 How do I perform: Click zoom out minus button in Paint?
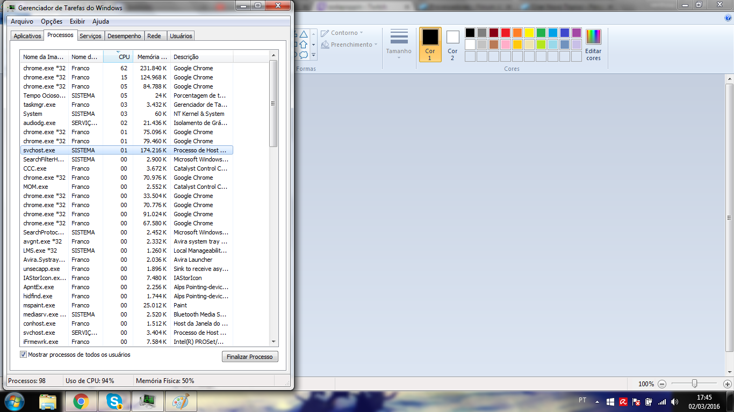662,384
